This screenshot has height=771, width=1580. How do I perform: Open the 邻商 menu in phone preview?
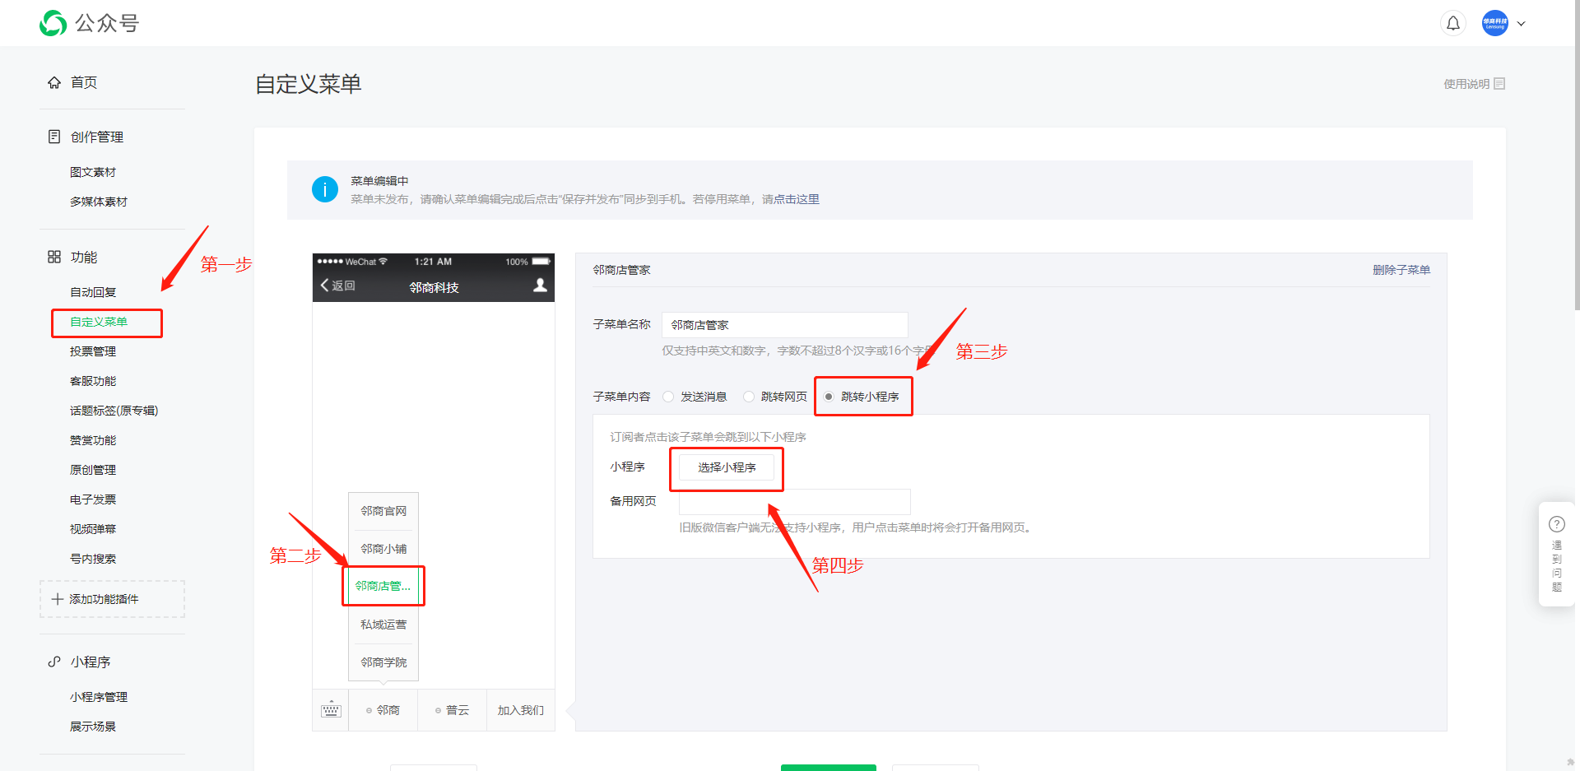click(383, 710)
